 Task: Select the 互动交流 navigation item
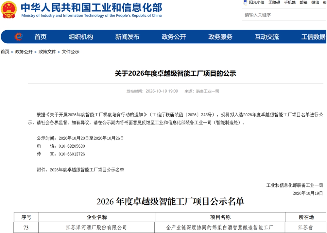[267, 37]
